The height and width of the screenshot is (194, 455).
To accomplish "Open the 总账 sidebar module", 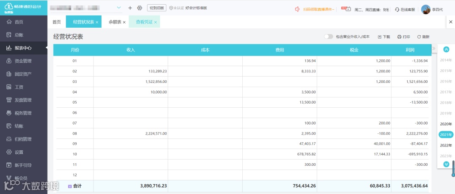I will pyautogui.click(x=24, y=35).
